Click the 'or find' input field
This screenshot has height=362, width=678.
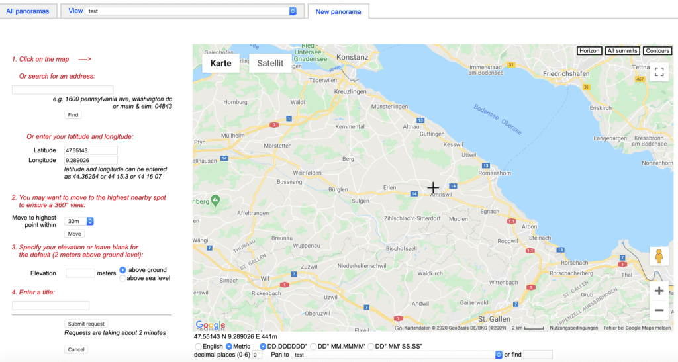tap(538, 355)
